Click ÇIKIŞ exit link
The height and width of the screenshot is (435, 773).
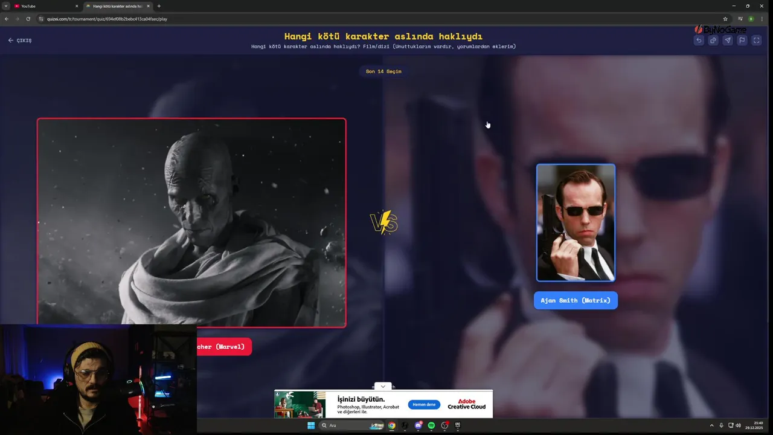pos(20,40)
